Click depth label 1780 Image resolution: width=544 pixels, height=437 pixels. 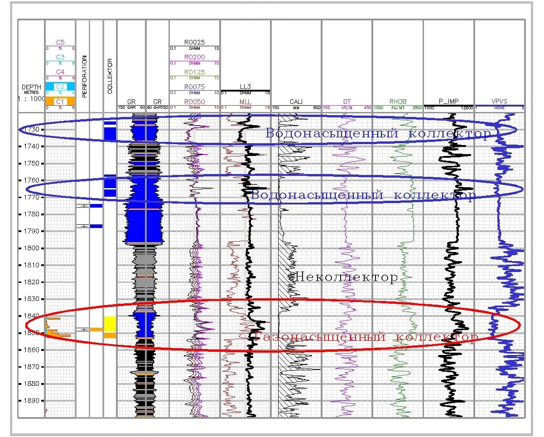pyautogui.click(x=32, y=214)
